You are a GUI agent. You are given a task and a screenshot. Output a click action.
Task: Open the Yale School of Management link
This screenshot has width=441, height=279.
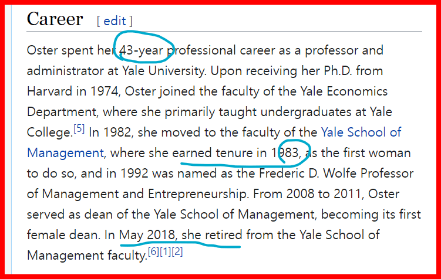pyautogui.click(x=361, y=132)
